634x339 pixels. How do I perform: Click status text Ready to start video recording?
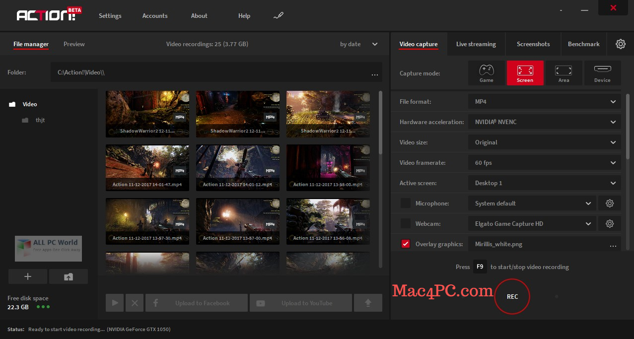point(67,329)
